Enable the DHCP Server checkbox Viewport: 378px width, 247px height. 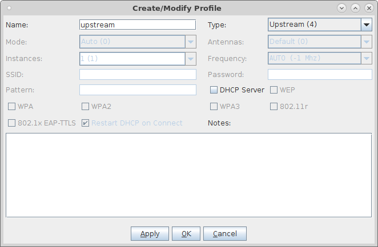tap(214, 90)
